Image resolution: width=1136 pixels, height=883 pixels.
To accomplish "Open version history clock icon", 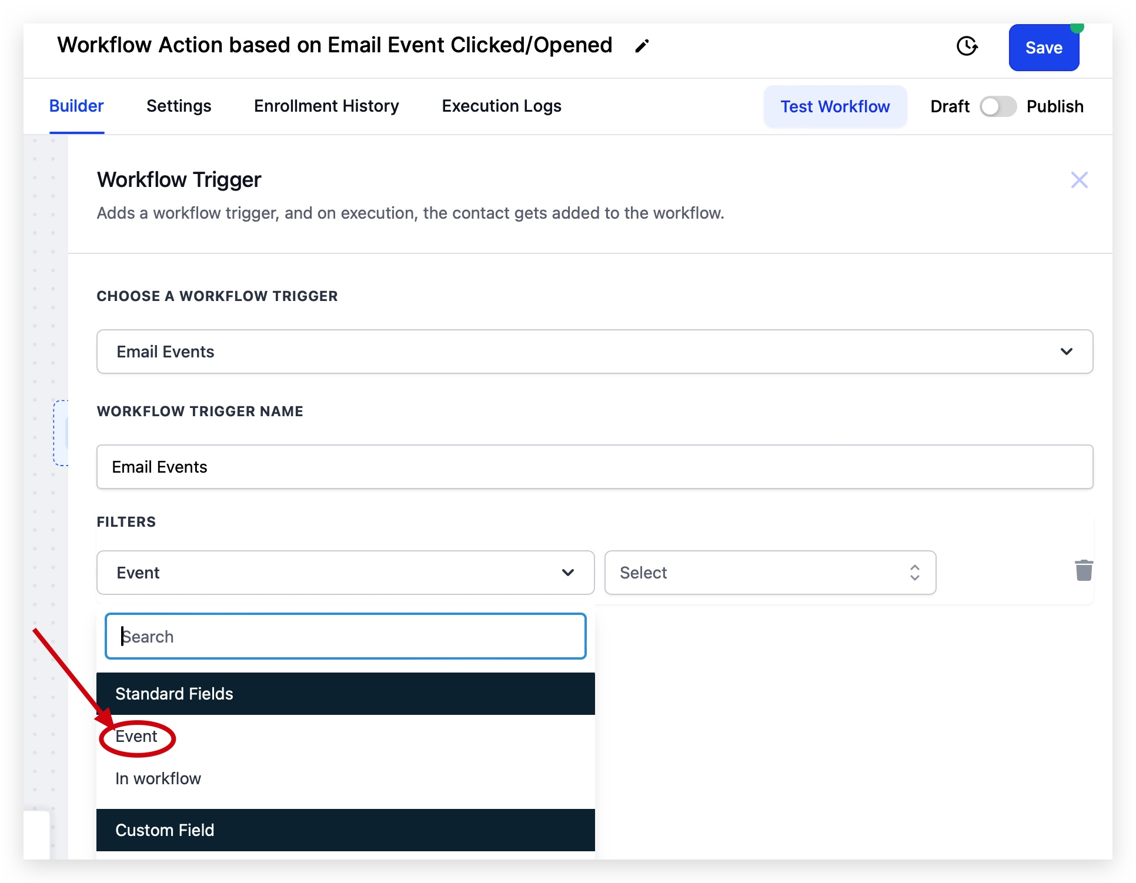I will coord(967,46).
